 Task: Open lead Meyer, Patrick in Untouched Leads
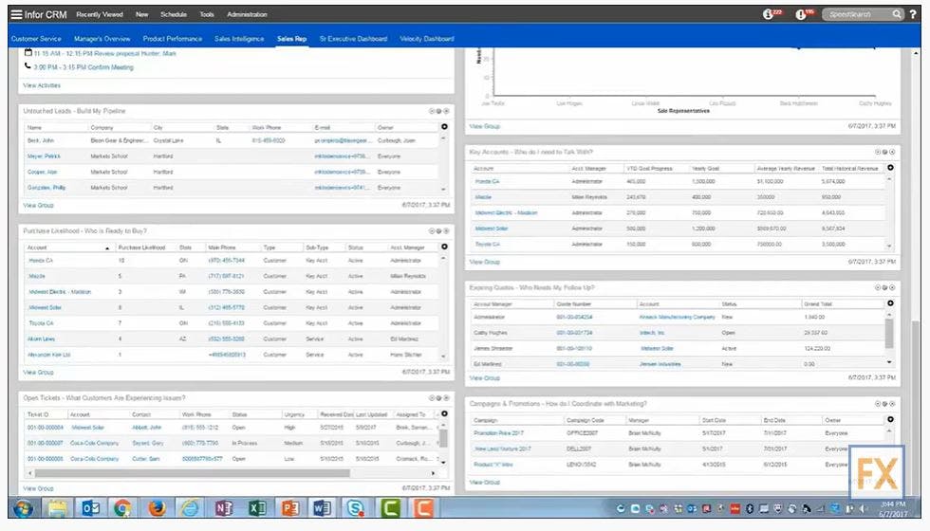[x=44, y=156]
